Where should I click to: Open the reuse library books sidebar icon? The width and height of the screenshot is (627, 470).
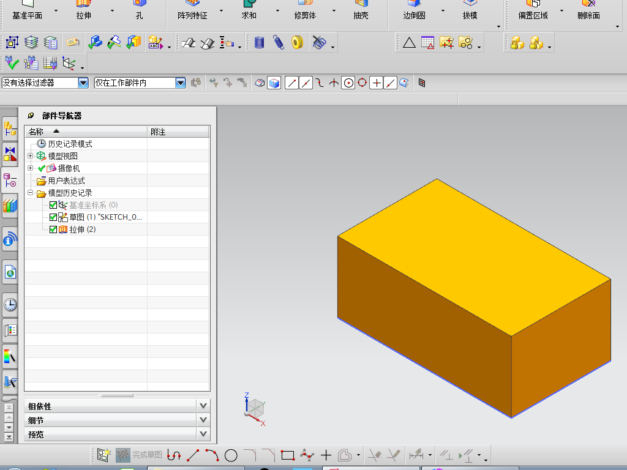(x=10, y=206)
